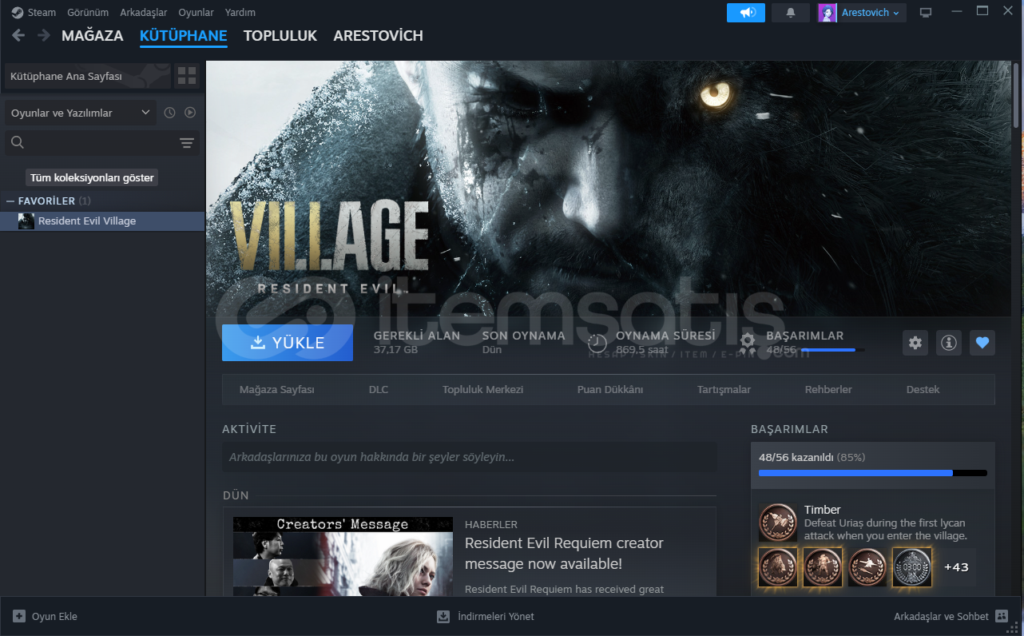Click the Arestovich profile avatar
Image resolution: width=1024 pixels, height=636 pixels.
(x=828, y=13)
